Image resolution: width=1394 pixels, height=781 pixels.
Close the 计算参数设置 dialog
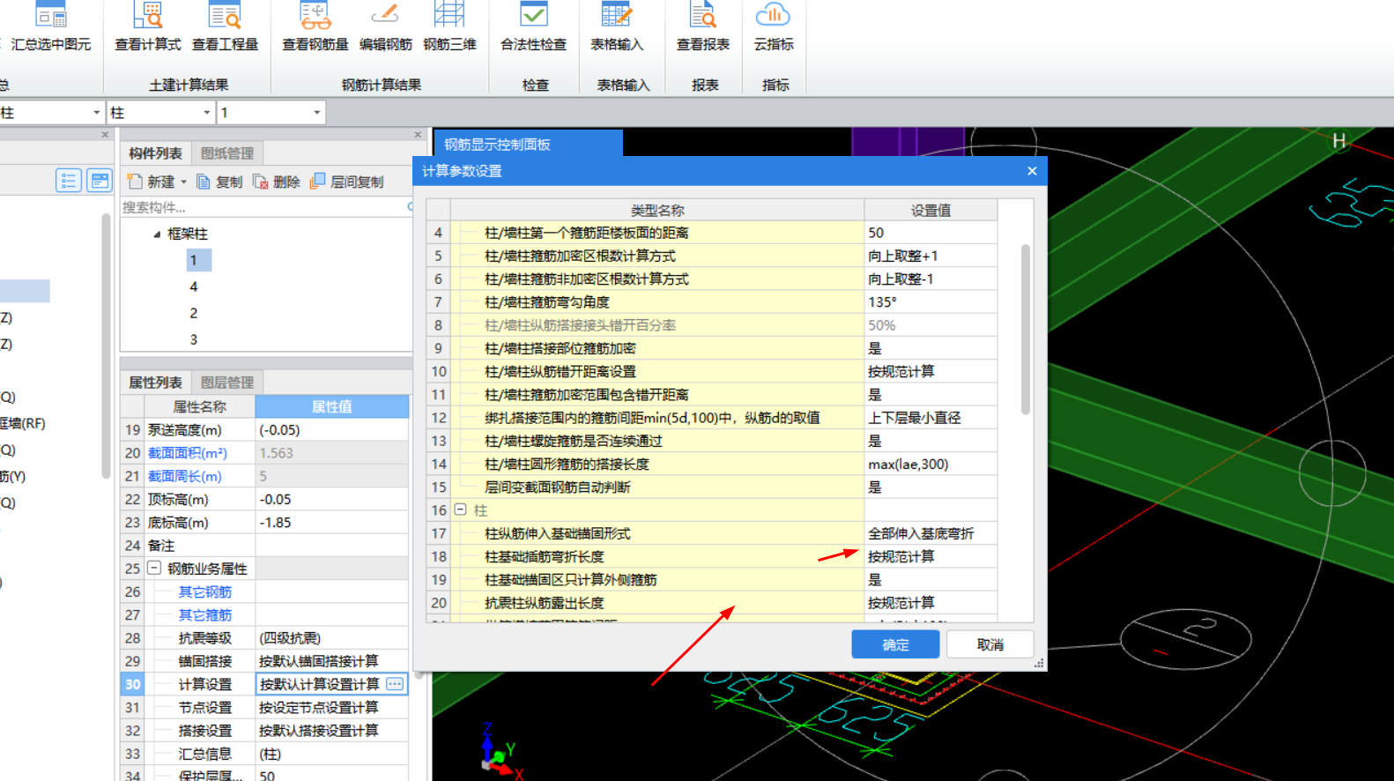pos(1032,171)
